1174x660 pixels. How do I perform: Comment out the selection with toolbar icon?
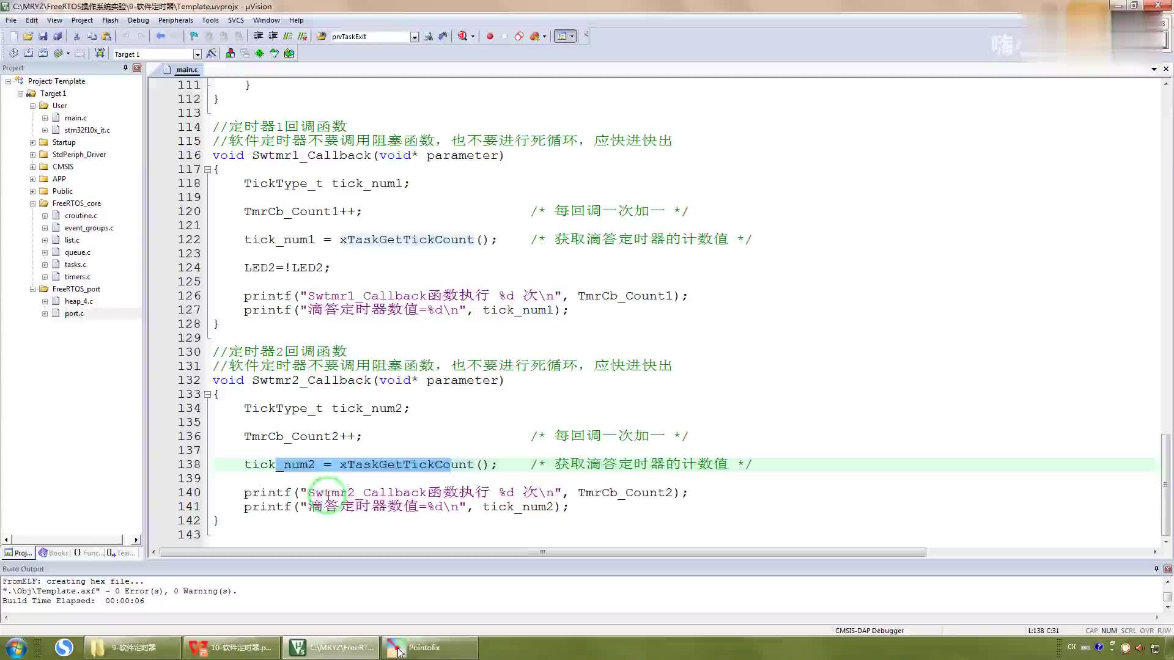tap(287, 36)
